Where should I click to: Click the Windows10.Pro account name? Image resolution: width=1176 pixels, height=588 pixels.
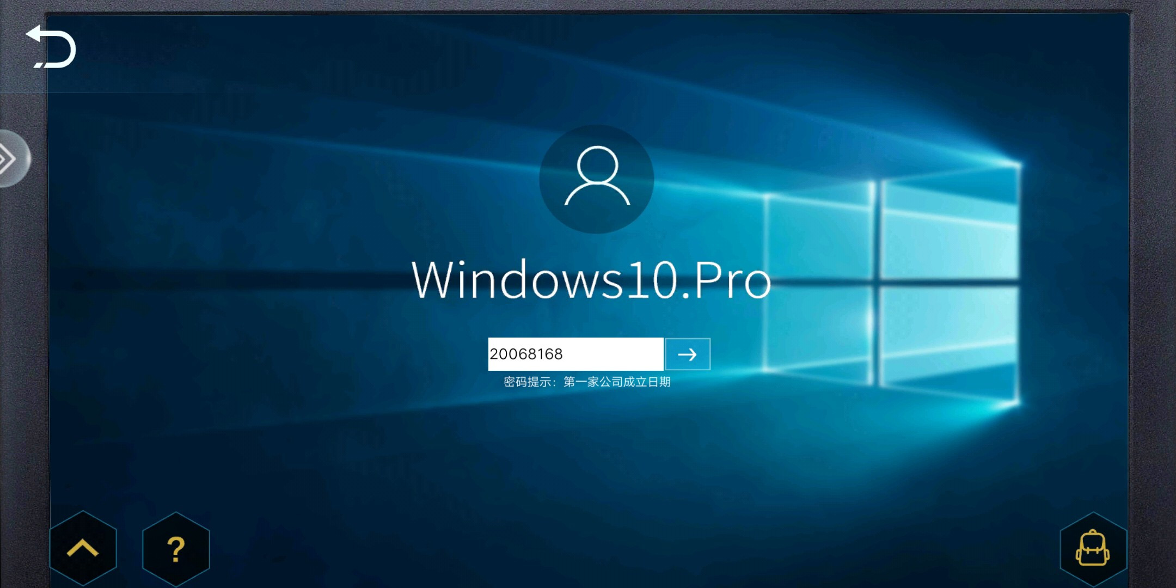[591, 279]
